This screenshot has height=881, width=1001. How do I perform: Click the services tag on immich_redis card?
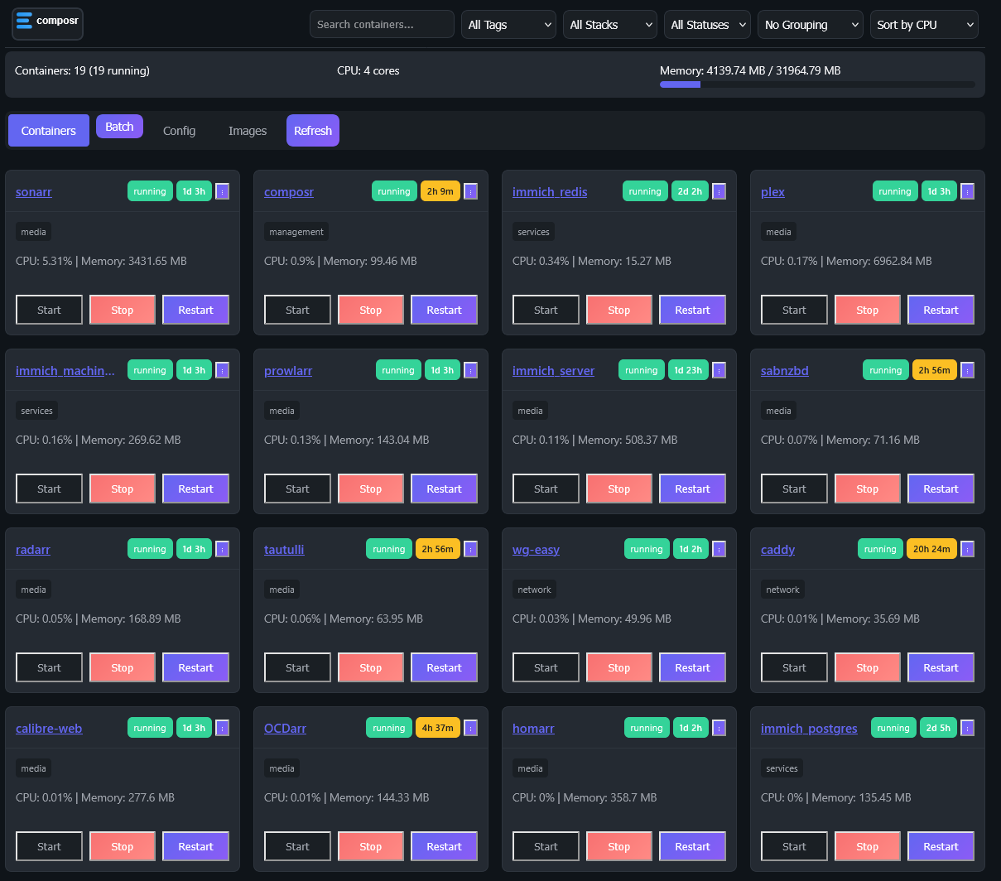[533, 232]
